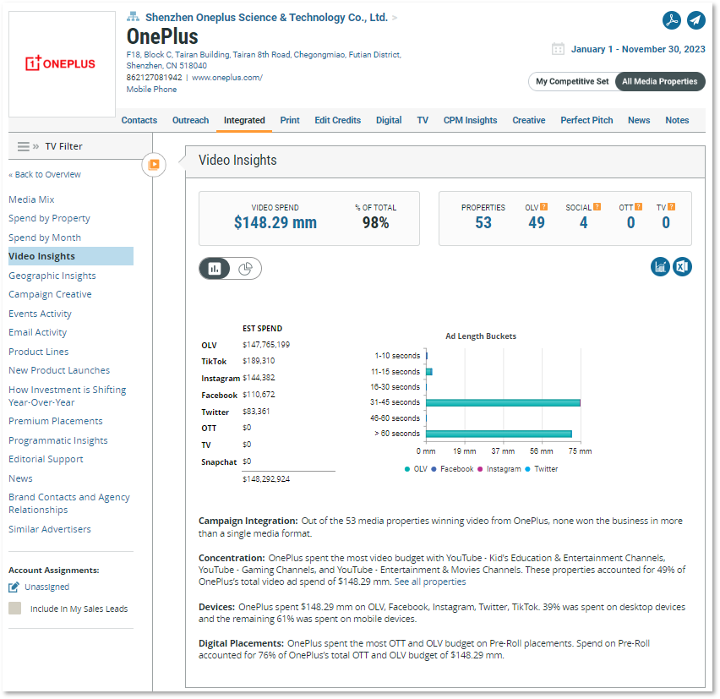Click the company hierarchy icon
This screenshot has height=699, width=720.
tap(133, 17)
